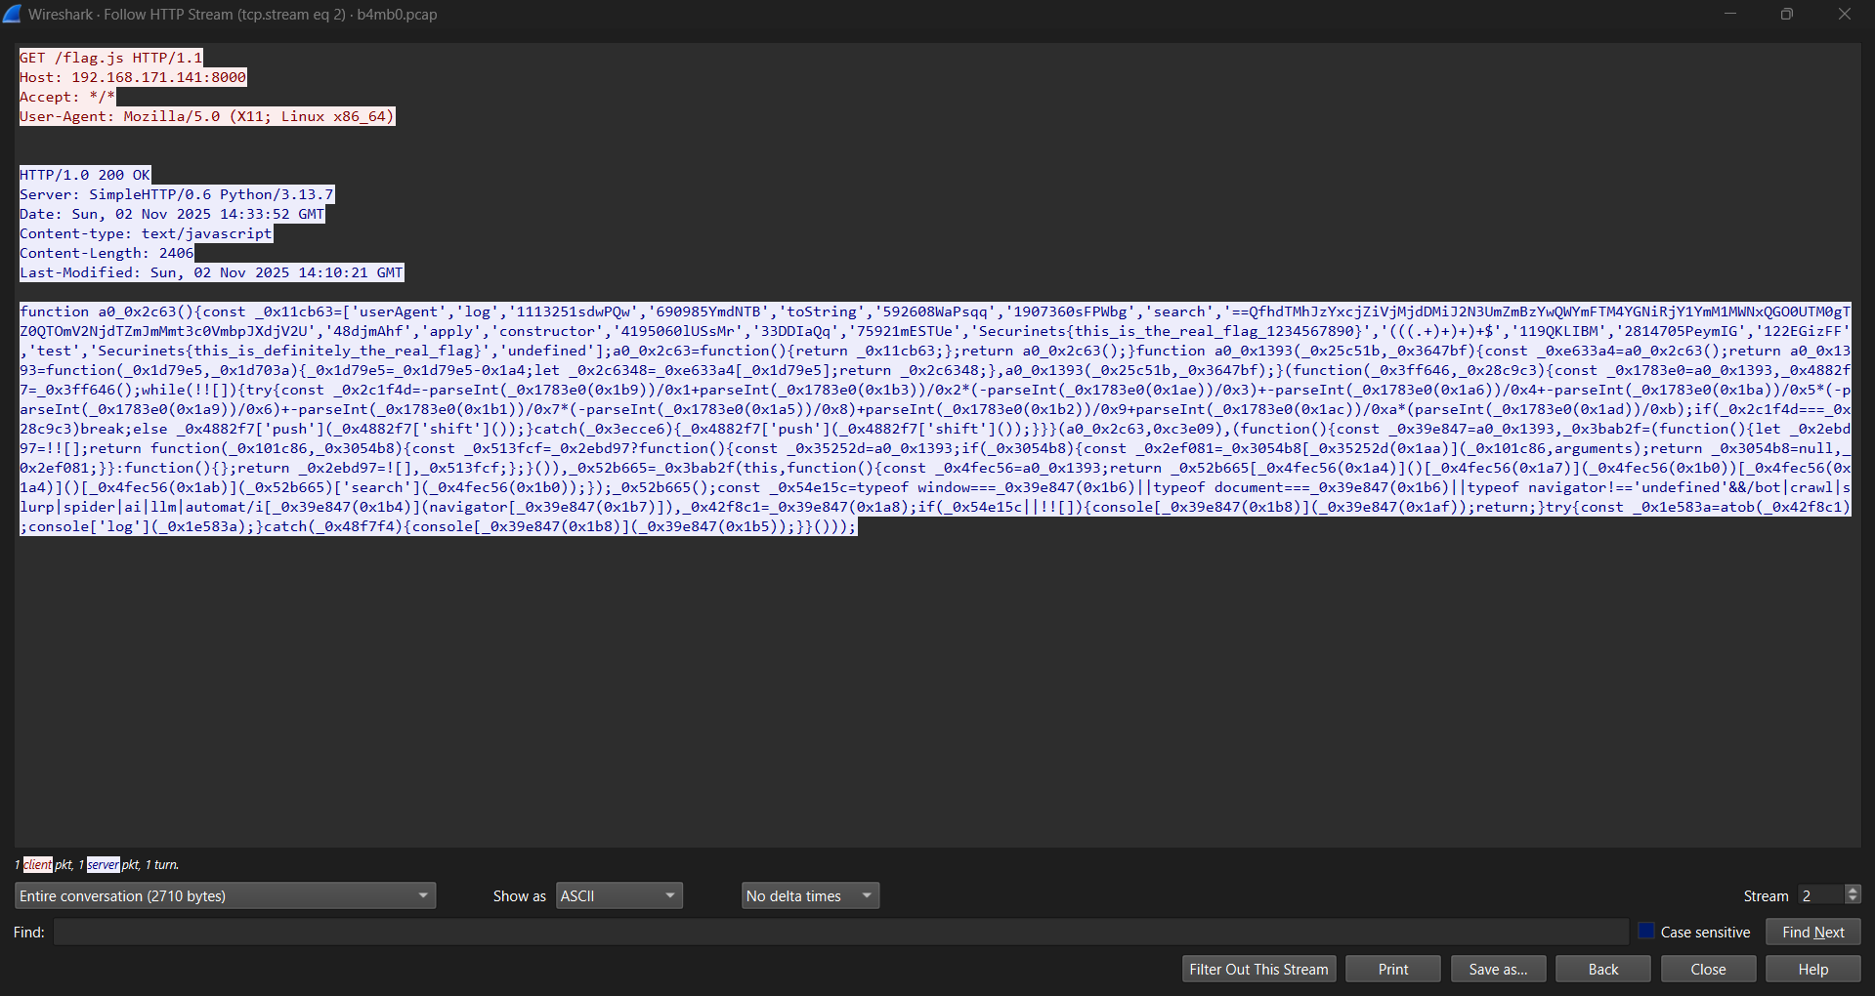Image resolution: width=1875 pixels, height=996 pixels.
Task: Click the User-Agent Mozilla/5.0 header line
Action: tap(207, 116)
